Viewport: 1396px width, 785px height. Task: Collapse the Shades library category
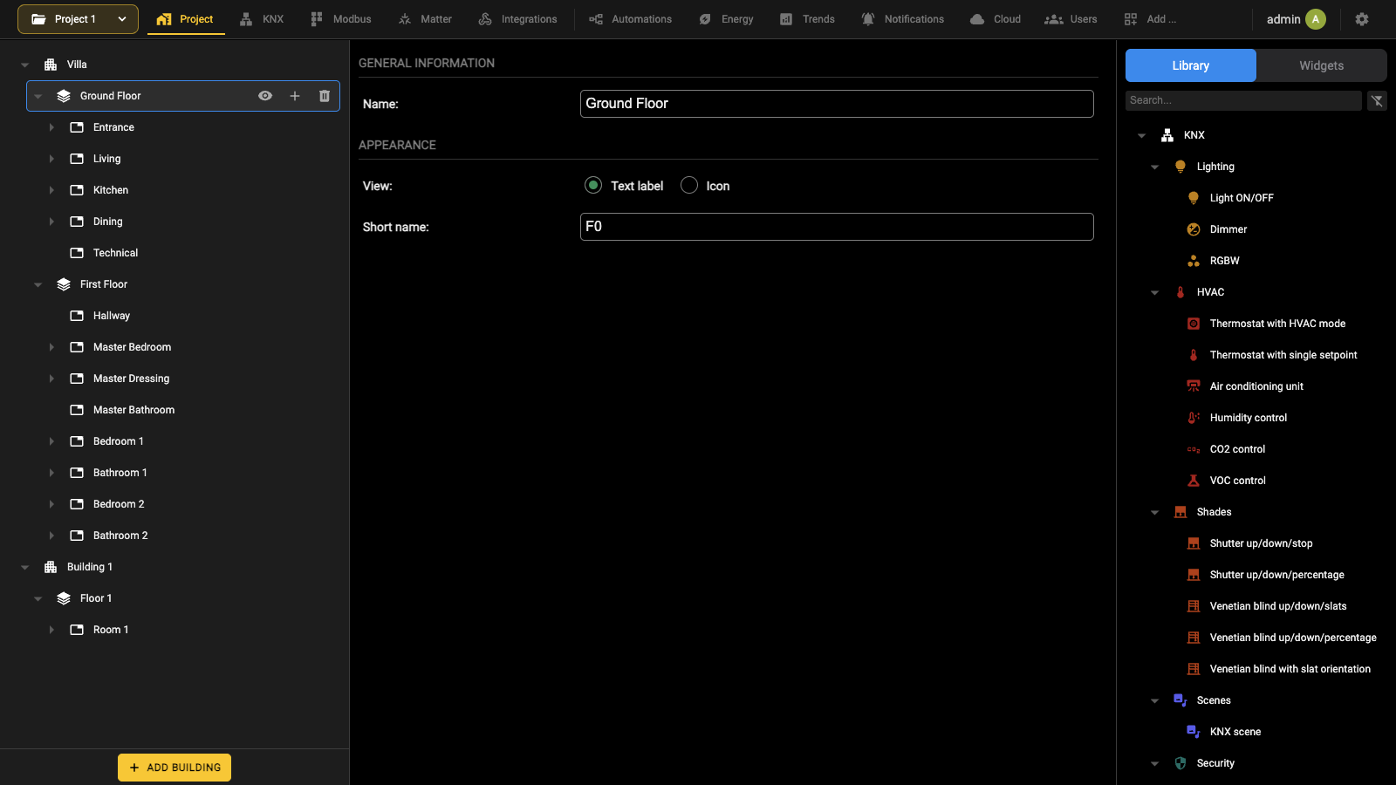[1155, 512]
